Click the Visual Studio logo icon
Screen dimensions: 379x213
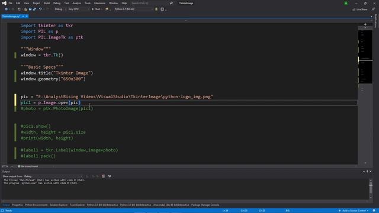pyautogui.click(x=4, y=3)
